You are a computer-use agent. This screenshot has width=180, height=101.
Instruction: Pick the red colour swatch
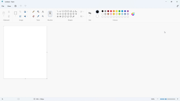pos(111,11)
